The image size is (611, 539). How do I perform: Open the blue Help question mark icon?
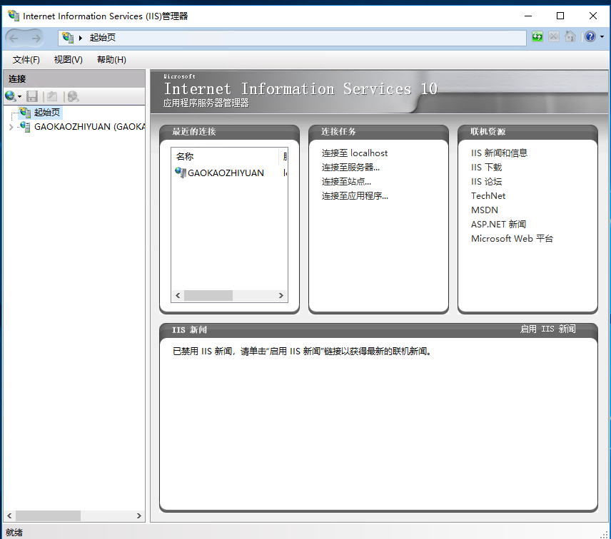tap(590, 36)
